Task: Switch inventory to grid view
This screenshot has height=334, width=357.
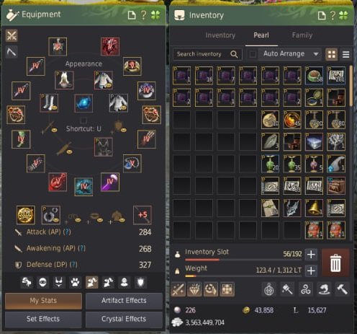Action: tap(331, 54)
